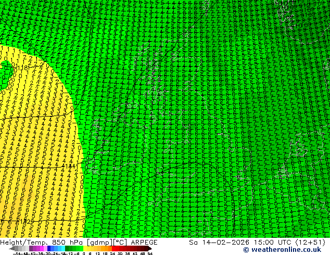Click the '[°C]' unit label
Viewport: 330px width, 255px height.
click(119, 243)
